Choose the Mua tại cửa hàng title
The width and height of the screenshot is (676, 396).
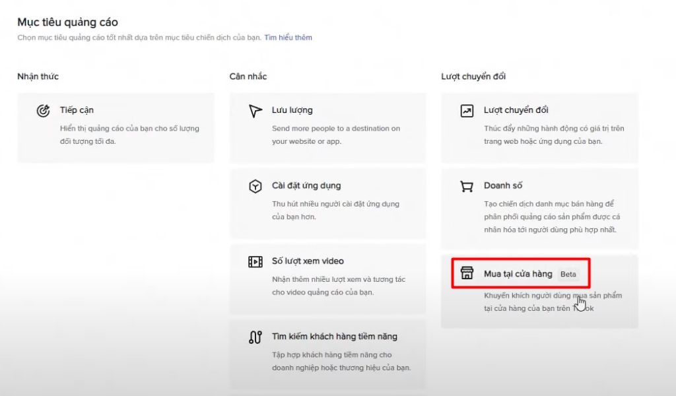point(518,274)
